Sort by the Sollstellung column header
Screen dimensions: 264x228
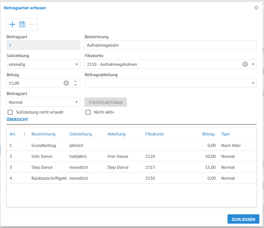click(x=81, y=134)
